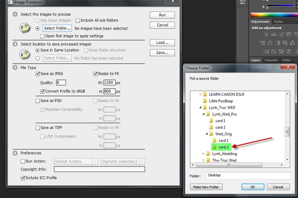Enable Save as PSD
This screenshot has width=298, height=198.
pyautogui.click(x=37, y=101)
